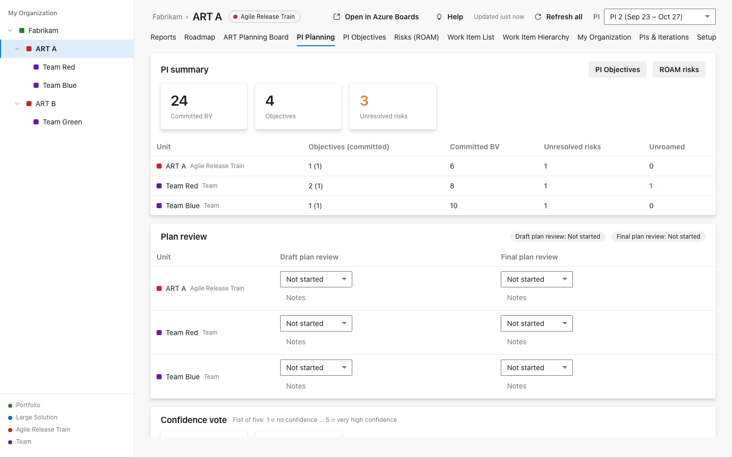Image resolution: width=732 pixels, height=457 pixels.
Task: Click the Final plan review: Not started badge
Action: [658, 237]
